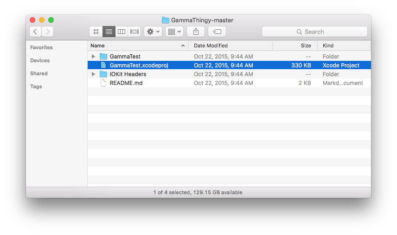Select the IOKit Headers folder icon
Screen dimensions: 397x235
(x=103, y=74)
